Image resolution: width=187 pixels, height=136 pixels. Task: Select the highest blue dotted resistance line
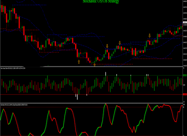coord(29,5)
